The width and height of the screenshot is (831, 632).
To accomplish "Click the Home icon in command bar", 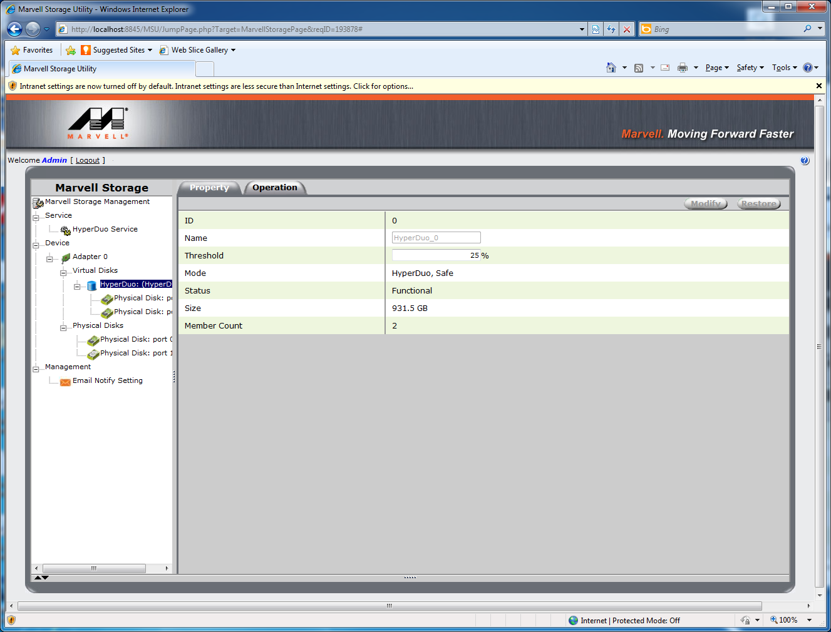I will [x=611, y=68].
